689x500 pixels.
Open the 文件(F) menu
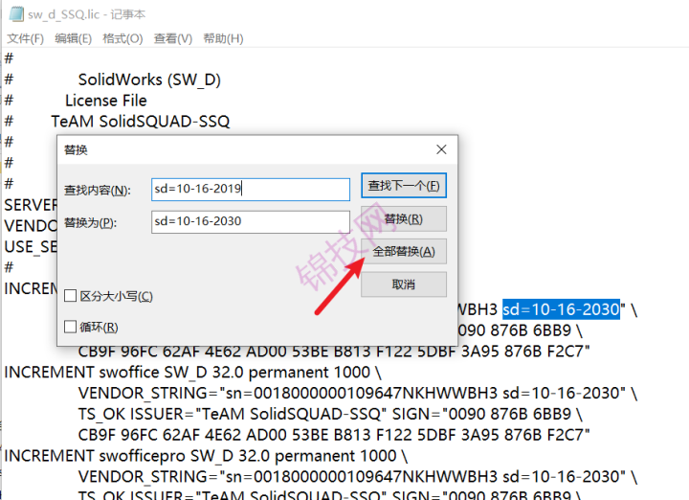click(x=26, y=38)
